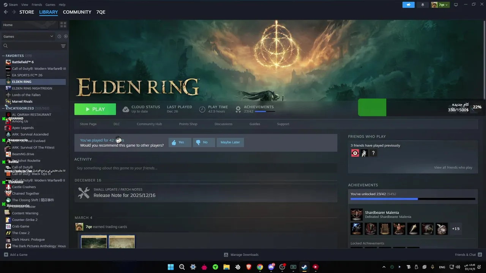Viewport: 486px width, 273px height.
Task: Open the 7QE profile tab
Action: coord(101,12)
